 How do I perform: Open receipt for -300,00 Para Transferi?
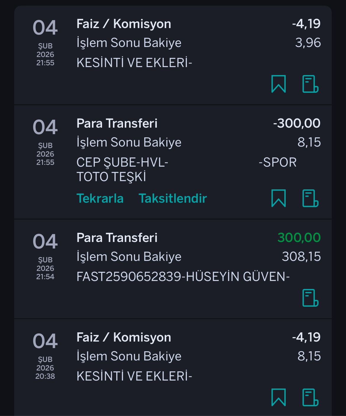pos(310,198)
